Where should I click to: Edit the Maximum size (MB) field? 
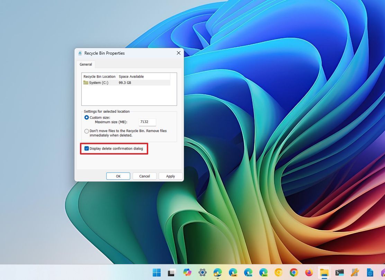click(x=147, y=122)
